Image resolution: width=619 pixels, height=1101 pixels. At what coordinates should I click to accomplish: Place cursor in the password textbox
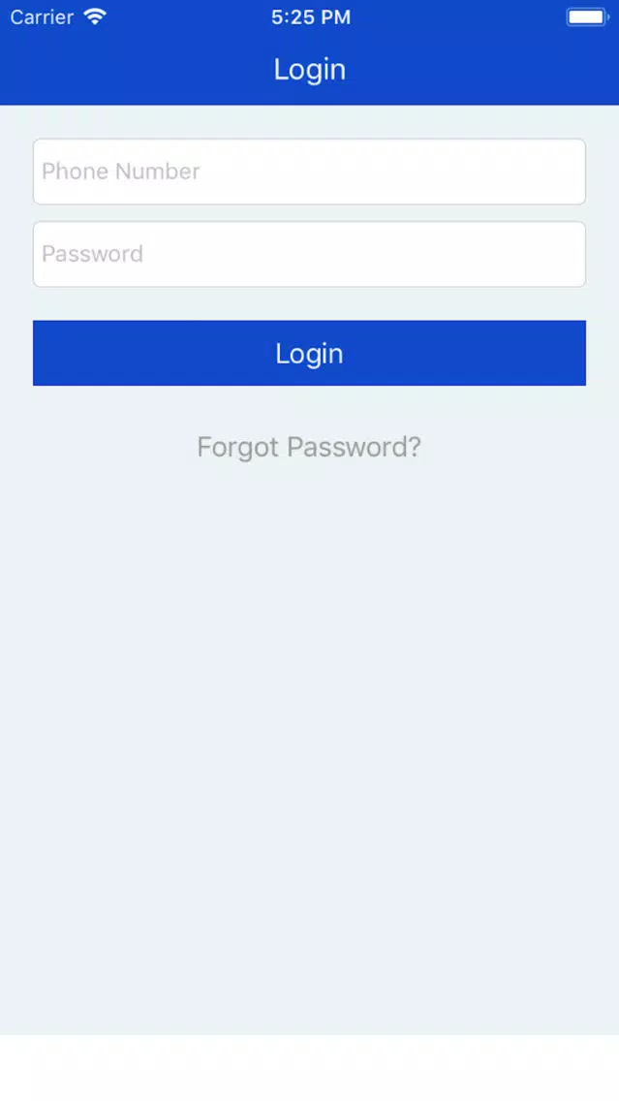tap(310, 254)
